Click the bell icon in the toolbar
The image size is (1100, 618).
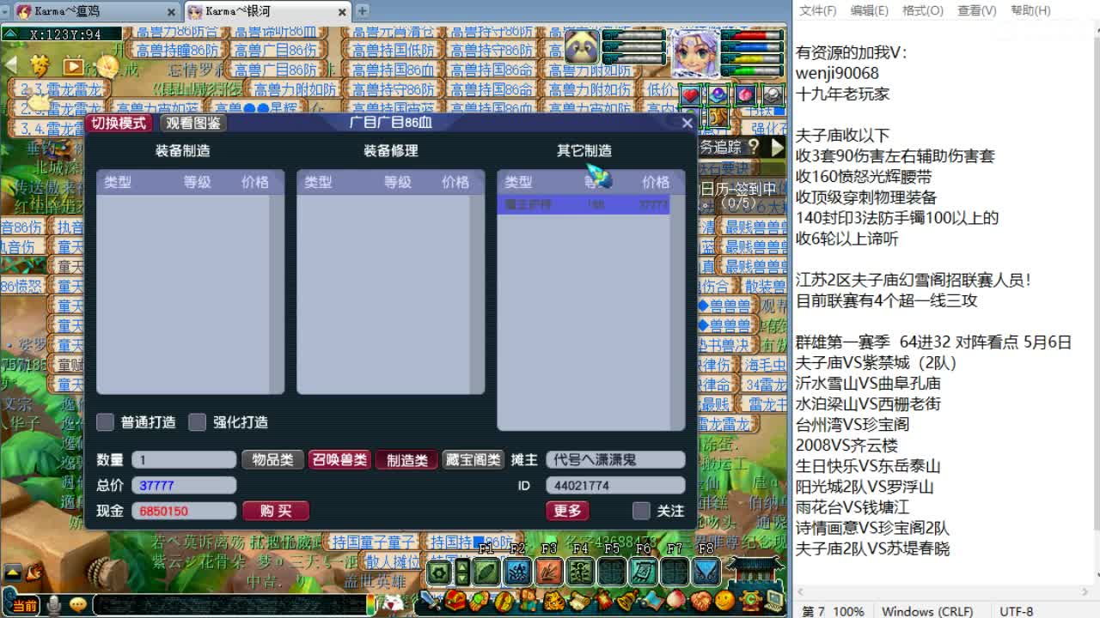[x=627, y=601]
